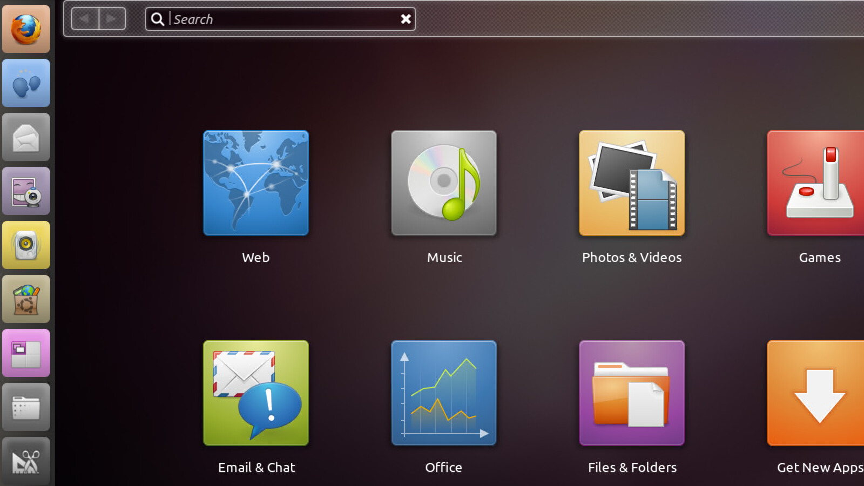Launch Firefox from the launcher
This screenshot has height=486, width=864.
click(x=26, y=29)
